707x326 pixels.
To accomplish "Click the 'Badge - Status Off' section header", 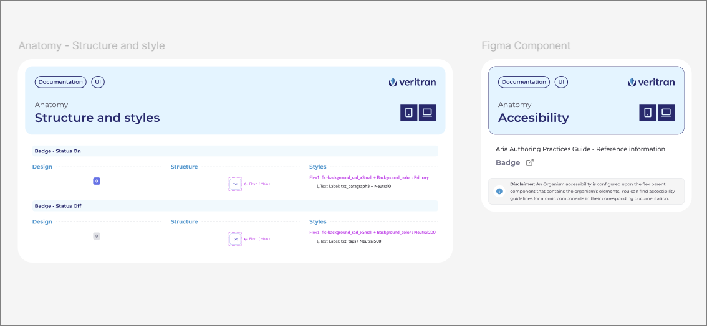I will [58, 206].
